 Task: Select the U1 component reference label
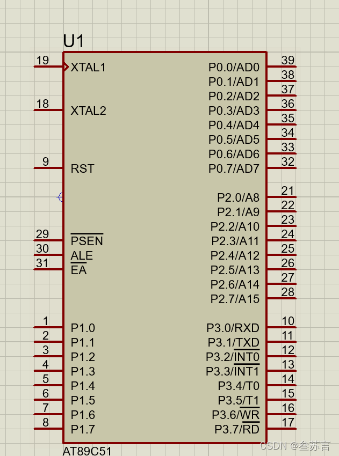pos(74,41)
